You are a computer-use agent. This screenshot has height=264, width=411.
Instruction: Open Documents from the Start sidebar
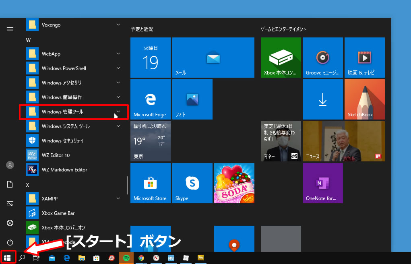10,184
